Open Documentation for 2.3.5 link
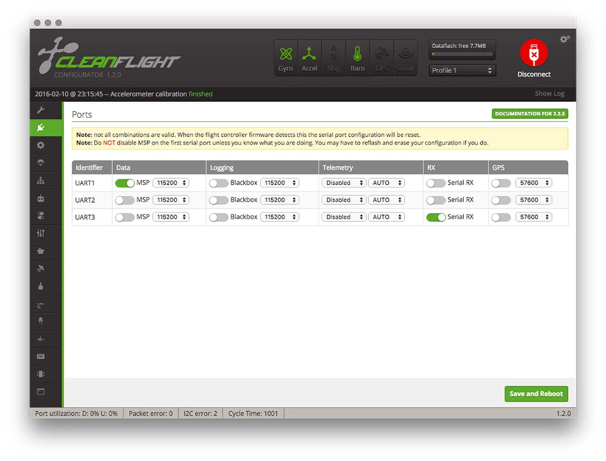This screenshot has width=606, height=461. [530, 114]
